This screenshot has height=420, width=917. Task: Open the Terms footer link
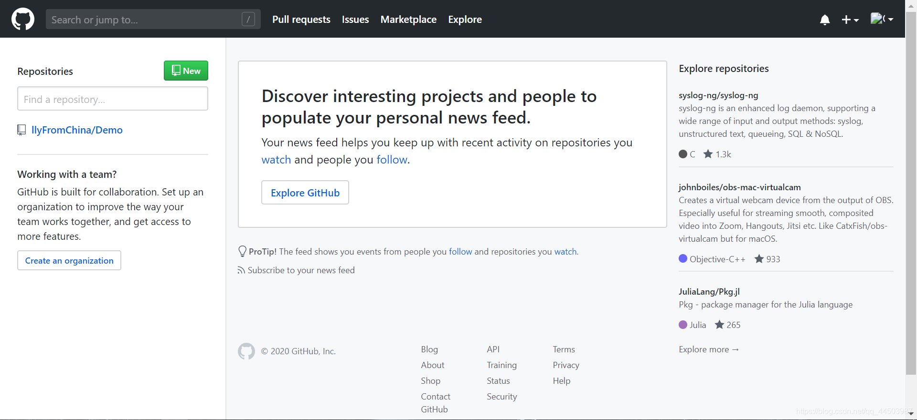pyautogui.click(x=564, y=349)
